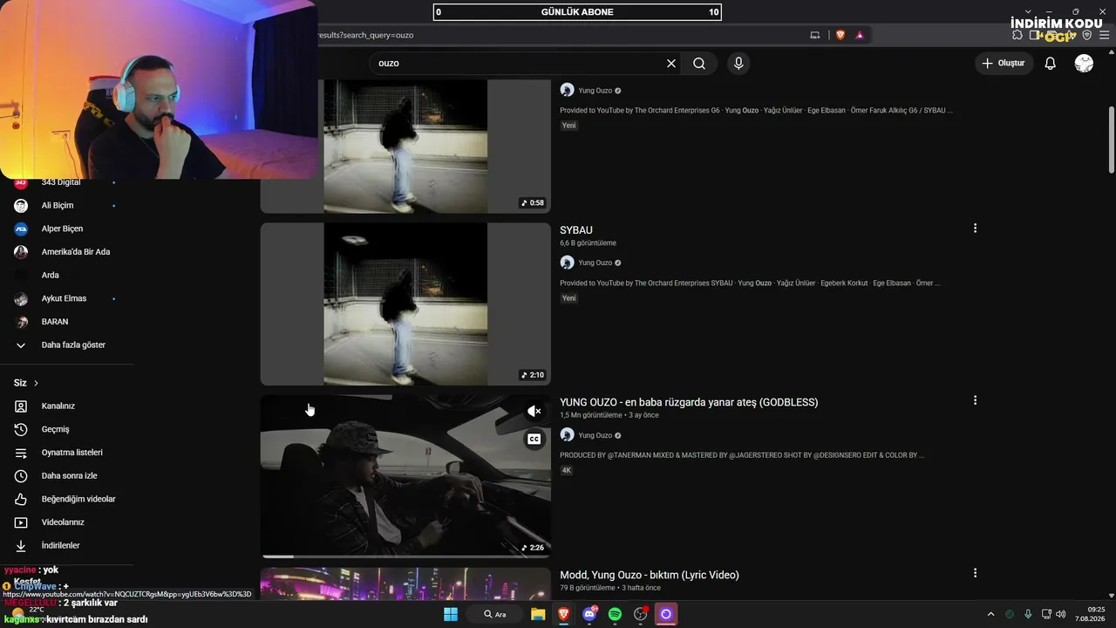Click the taskbar Ara search box
This screenshot has width=1116, height=628.
click(x=495, y=614)
